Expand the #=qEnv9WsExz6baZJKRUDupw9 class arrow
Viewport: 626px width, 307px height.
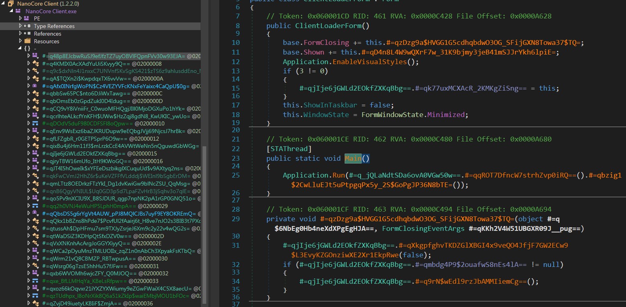click(x=28, y=131)
